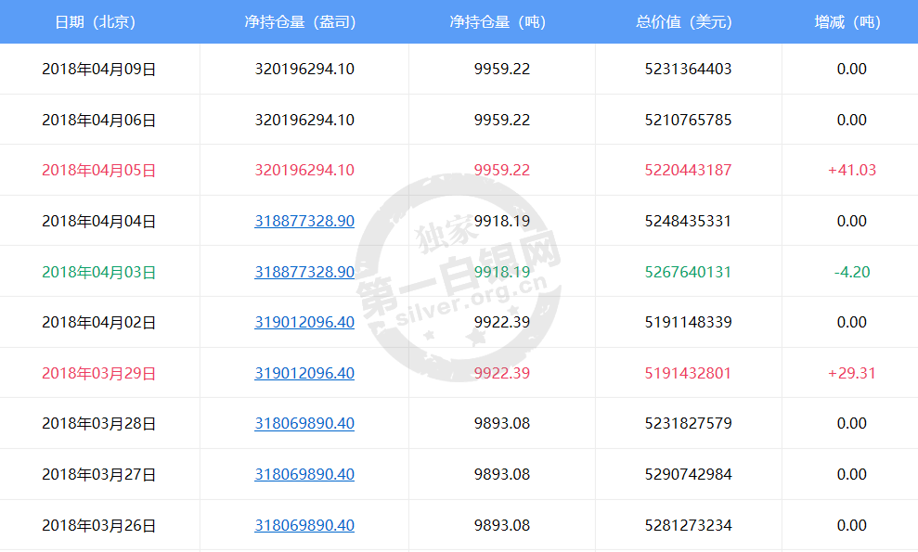Screen dimensions: 918x552
Task: Select the 总价值（美元） column header
Action: coord(686,22)
